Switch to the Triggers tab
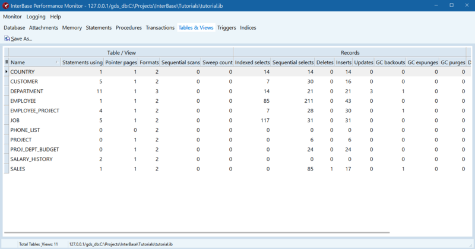 coord(227,27)
